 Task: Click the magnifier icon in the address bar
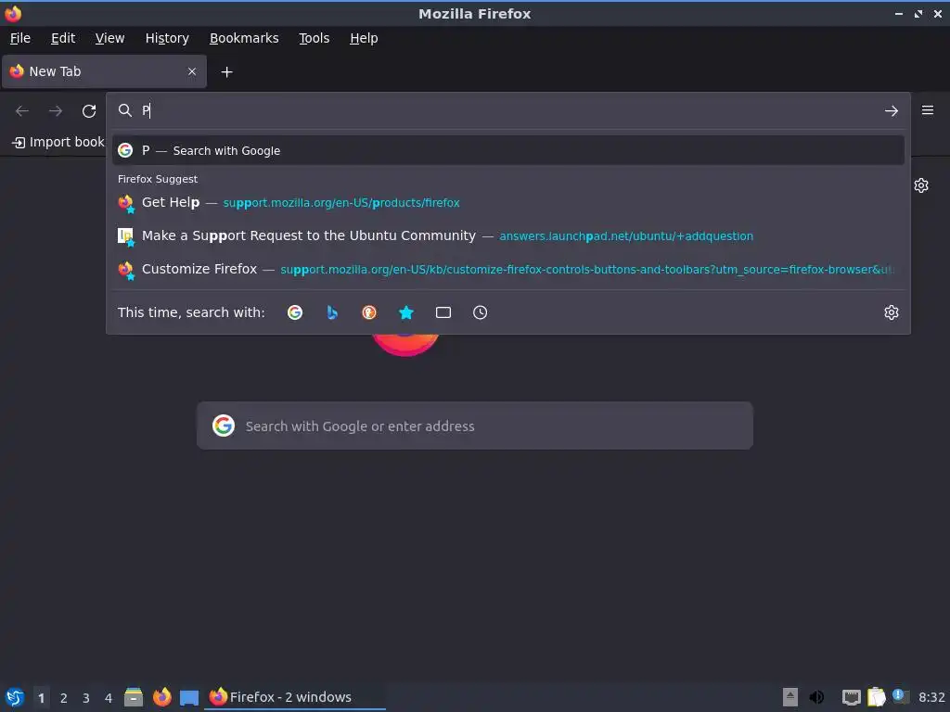(125, 110)
